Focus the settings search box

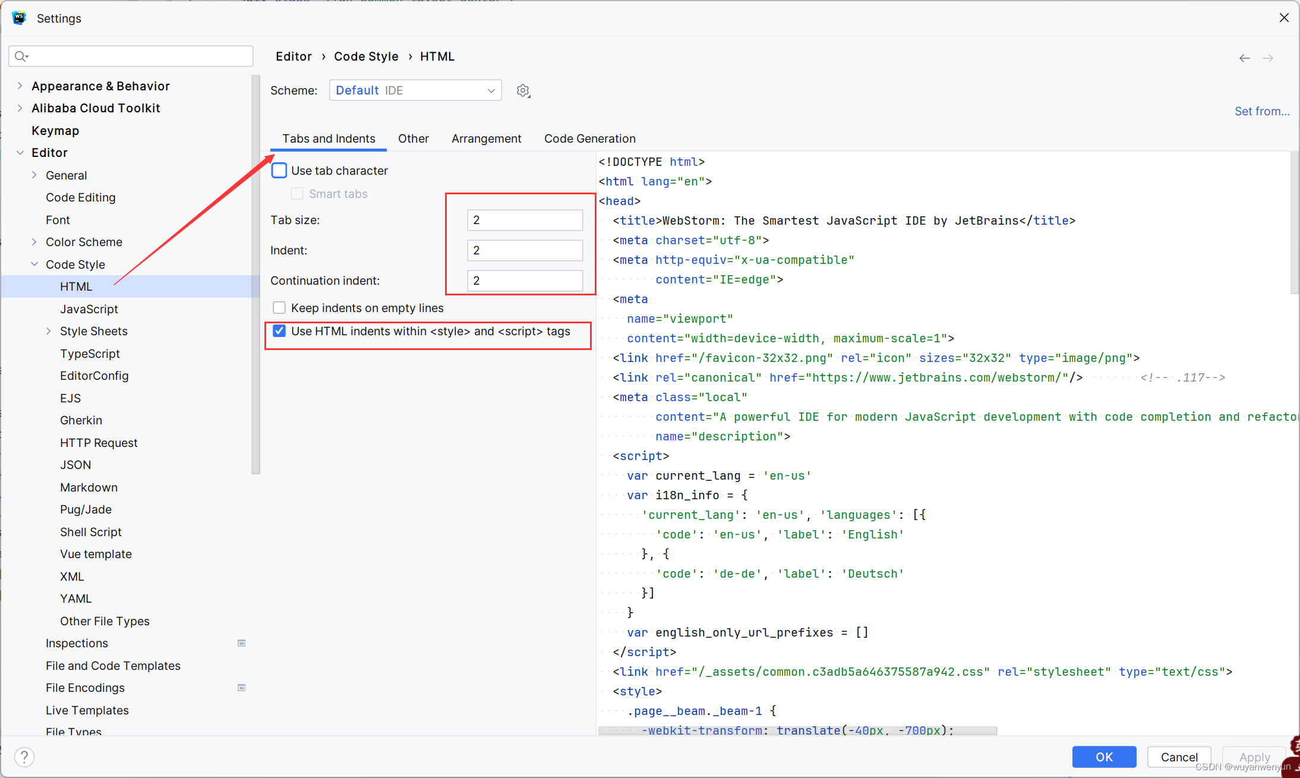pos(131,56)
